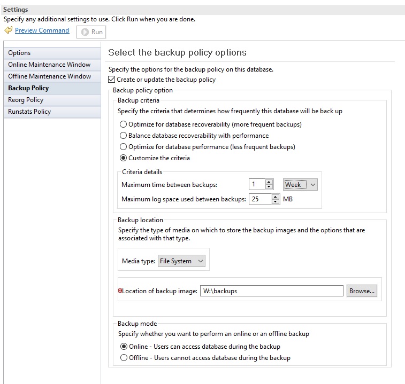This screenshot has width=405, height=384.
Task: Decrease maximum time between backups with down arrow
Action: pyautogui.click(x=269, y=187)
